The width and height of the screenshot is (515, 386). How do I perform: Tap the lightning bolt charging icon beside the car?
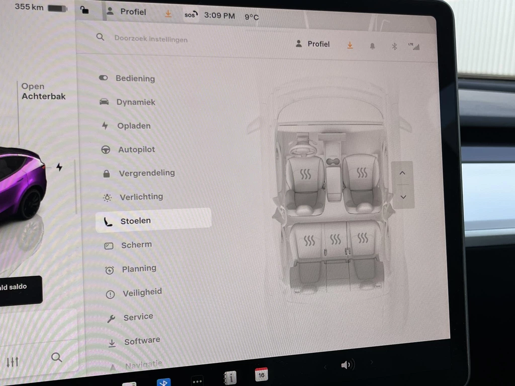[59, 167]
